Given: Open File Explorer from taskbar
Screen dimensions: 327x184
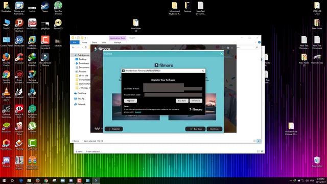Looking at the screenshot, I should point(29,180).
